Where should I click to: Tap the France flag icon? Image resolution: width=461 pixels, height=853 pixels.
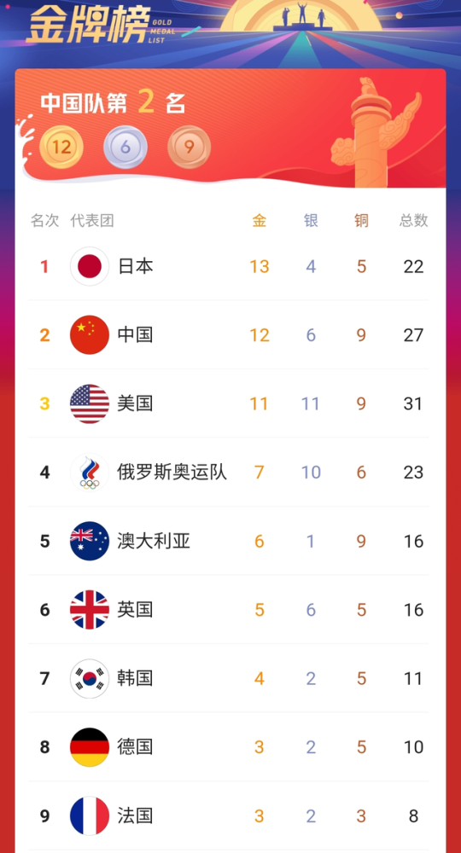point(90,816)
